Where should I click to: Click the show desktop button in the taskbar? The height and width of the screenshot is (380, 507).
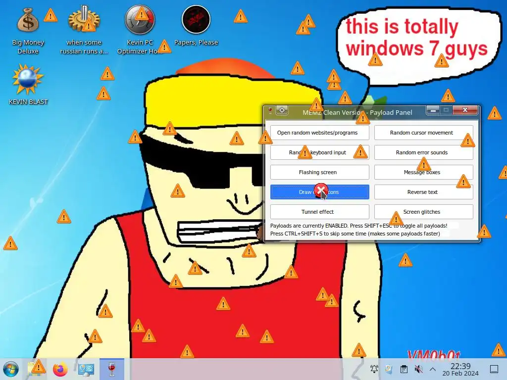(494, 369)
